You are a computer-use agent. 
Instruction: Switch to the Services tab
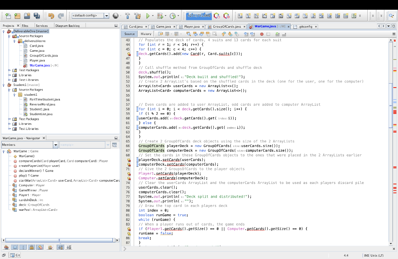tap(42, 26)
